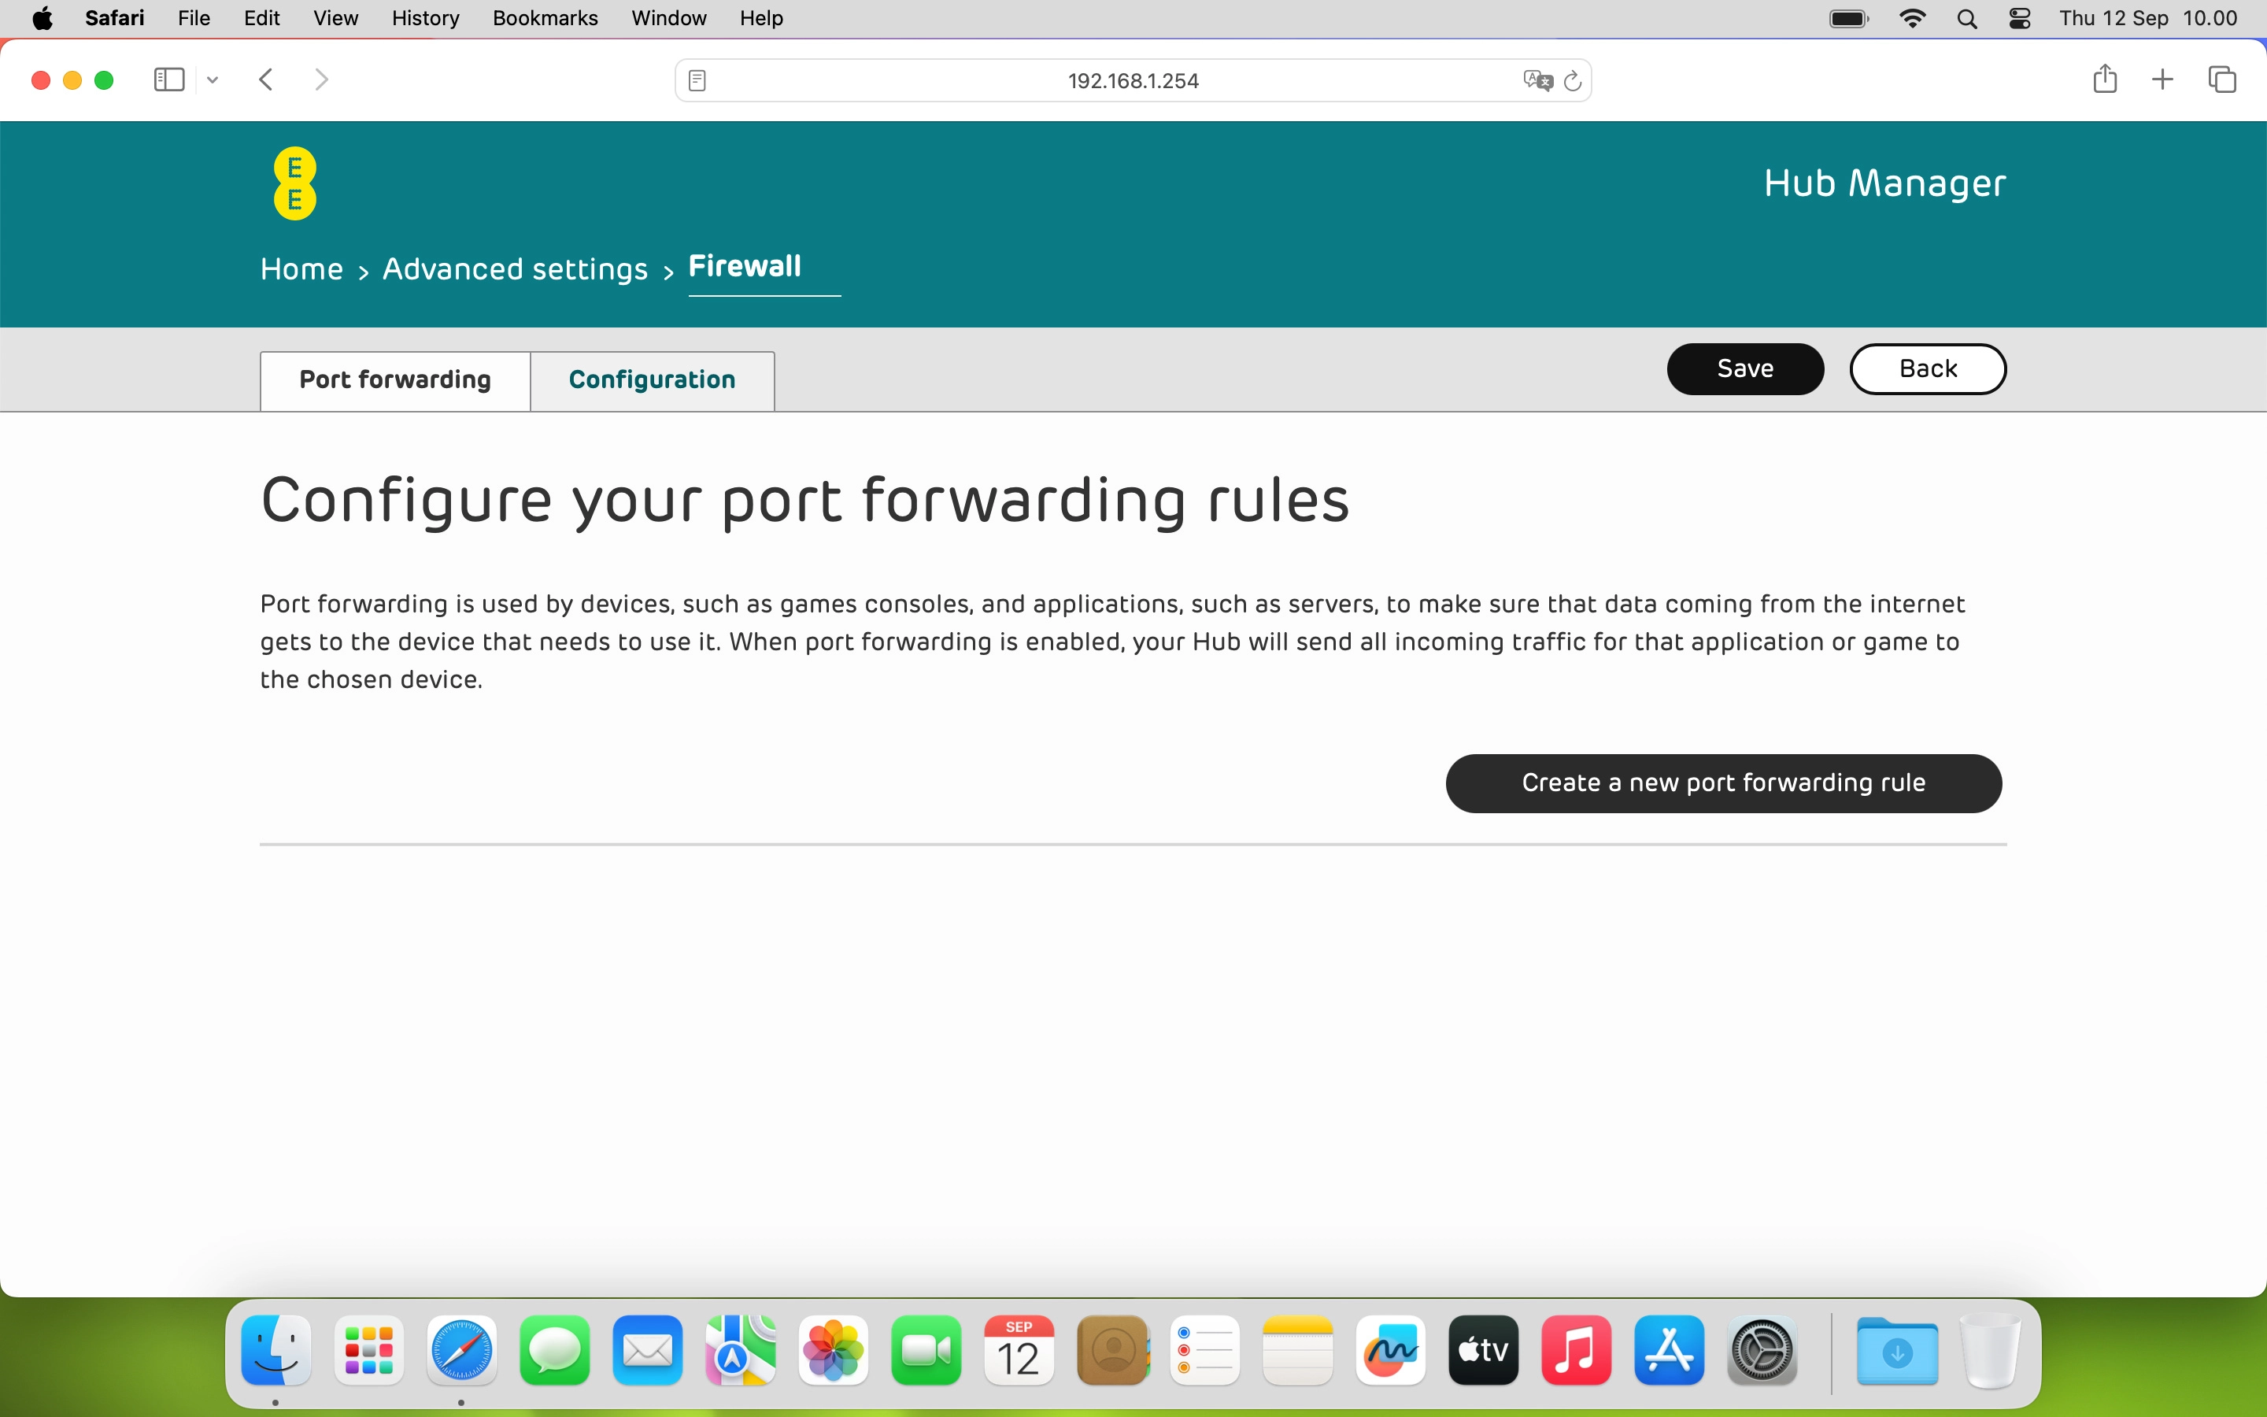Create a new port forwarding rule
The width and height of the screenshot is (2267, 1417).
click(x=1724, y=782)
